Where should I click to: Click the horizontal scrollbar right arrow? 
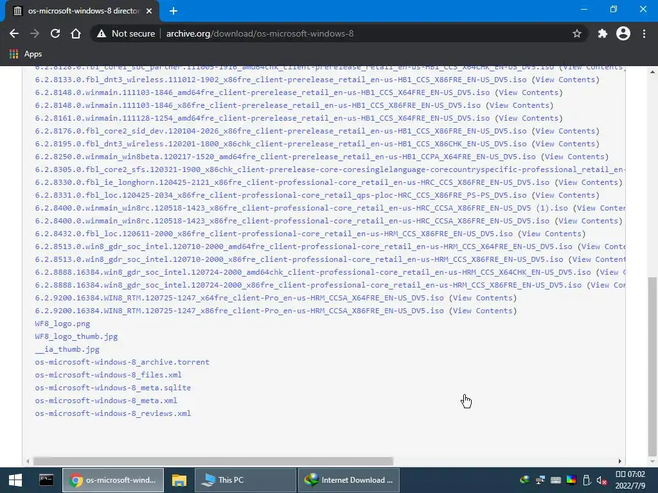tap(620, 461)
